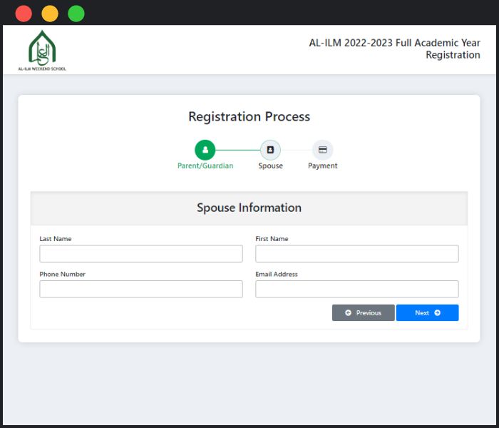Screen dimensions: 499x428
Task: Click the Spouse step contact icon
Action: pyautogui.click(x=270, y=150)
